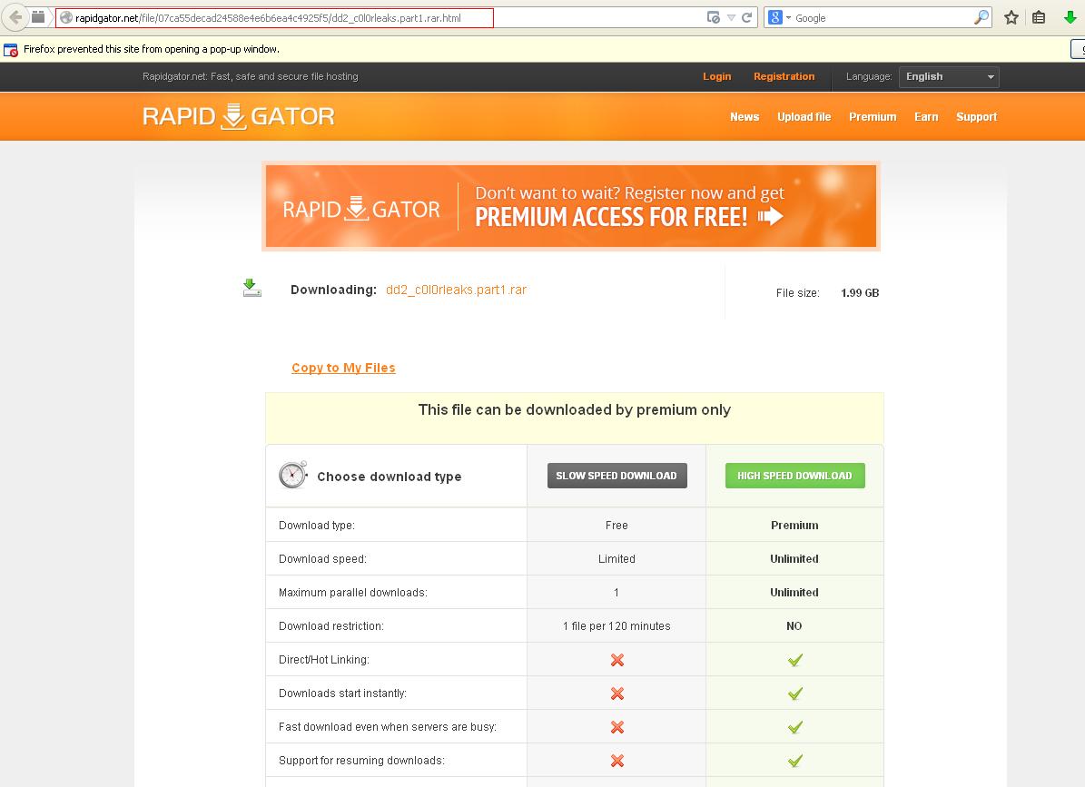This screenshot has height=787, width=1085.
Task: Click the Google search input field
Action: 883,18
